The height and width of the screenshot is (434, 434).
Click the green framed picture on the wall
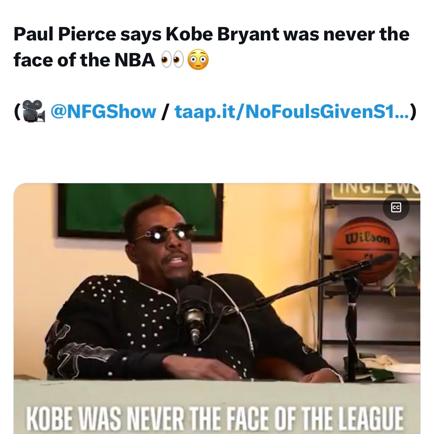[x=140, y=212]
